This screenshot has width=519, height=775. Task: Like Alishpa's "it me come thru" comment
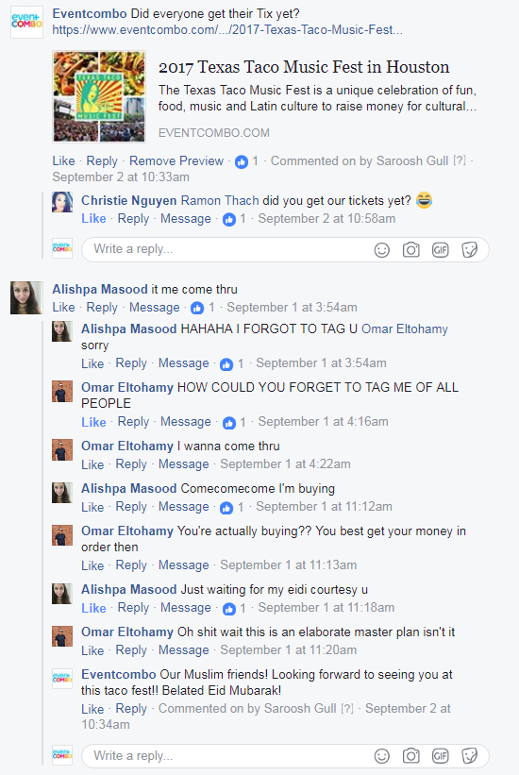click(x=64, y=308)
